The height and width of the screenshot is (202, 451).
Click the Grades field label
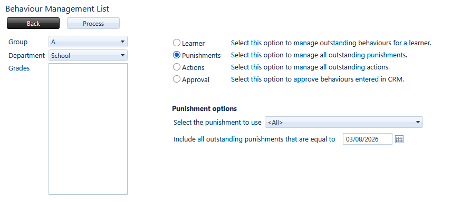[x=19, y=68]
